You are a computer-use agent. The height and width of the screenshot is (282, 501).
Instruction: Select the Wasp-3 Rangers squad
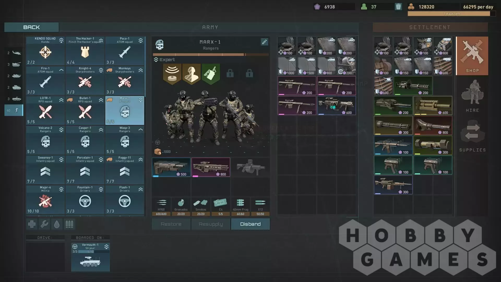tap(125, 140)
